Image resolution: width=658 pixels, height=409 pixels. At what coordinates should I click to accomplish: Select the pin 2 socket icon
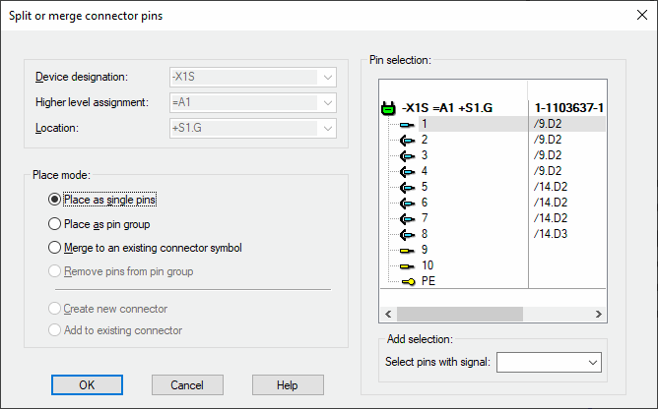tap(407, 140)
